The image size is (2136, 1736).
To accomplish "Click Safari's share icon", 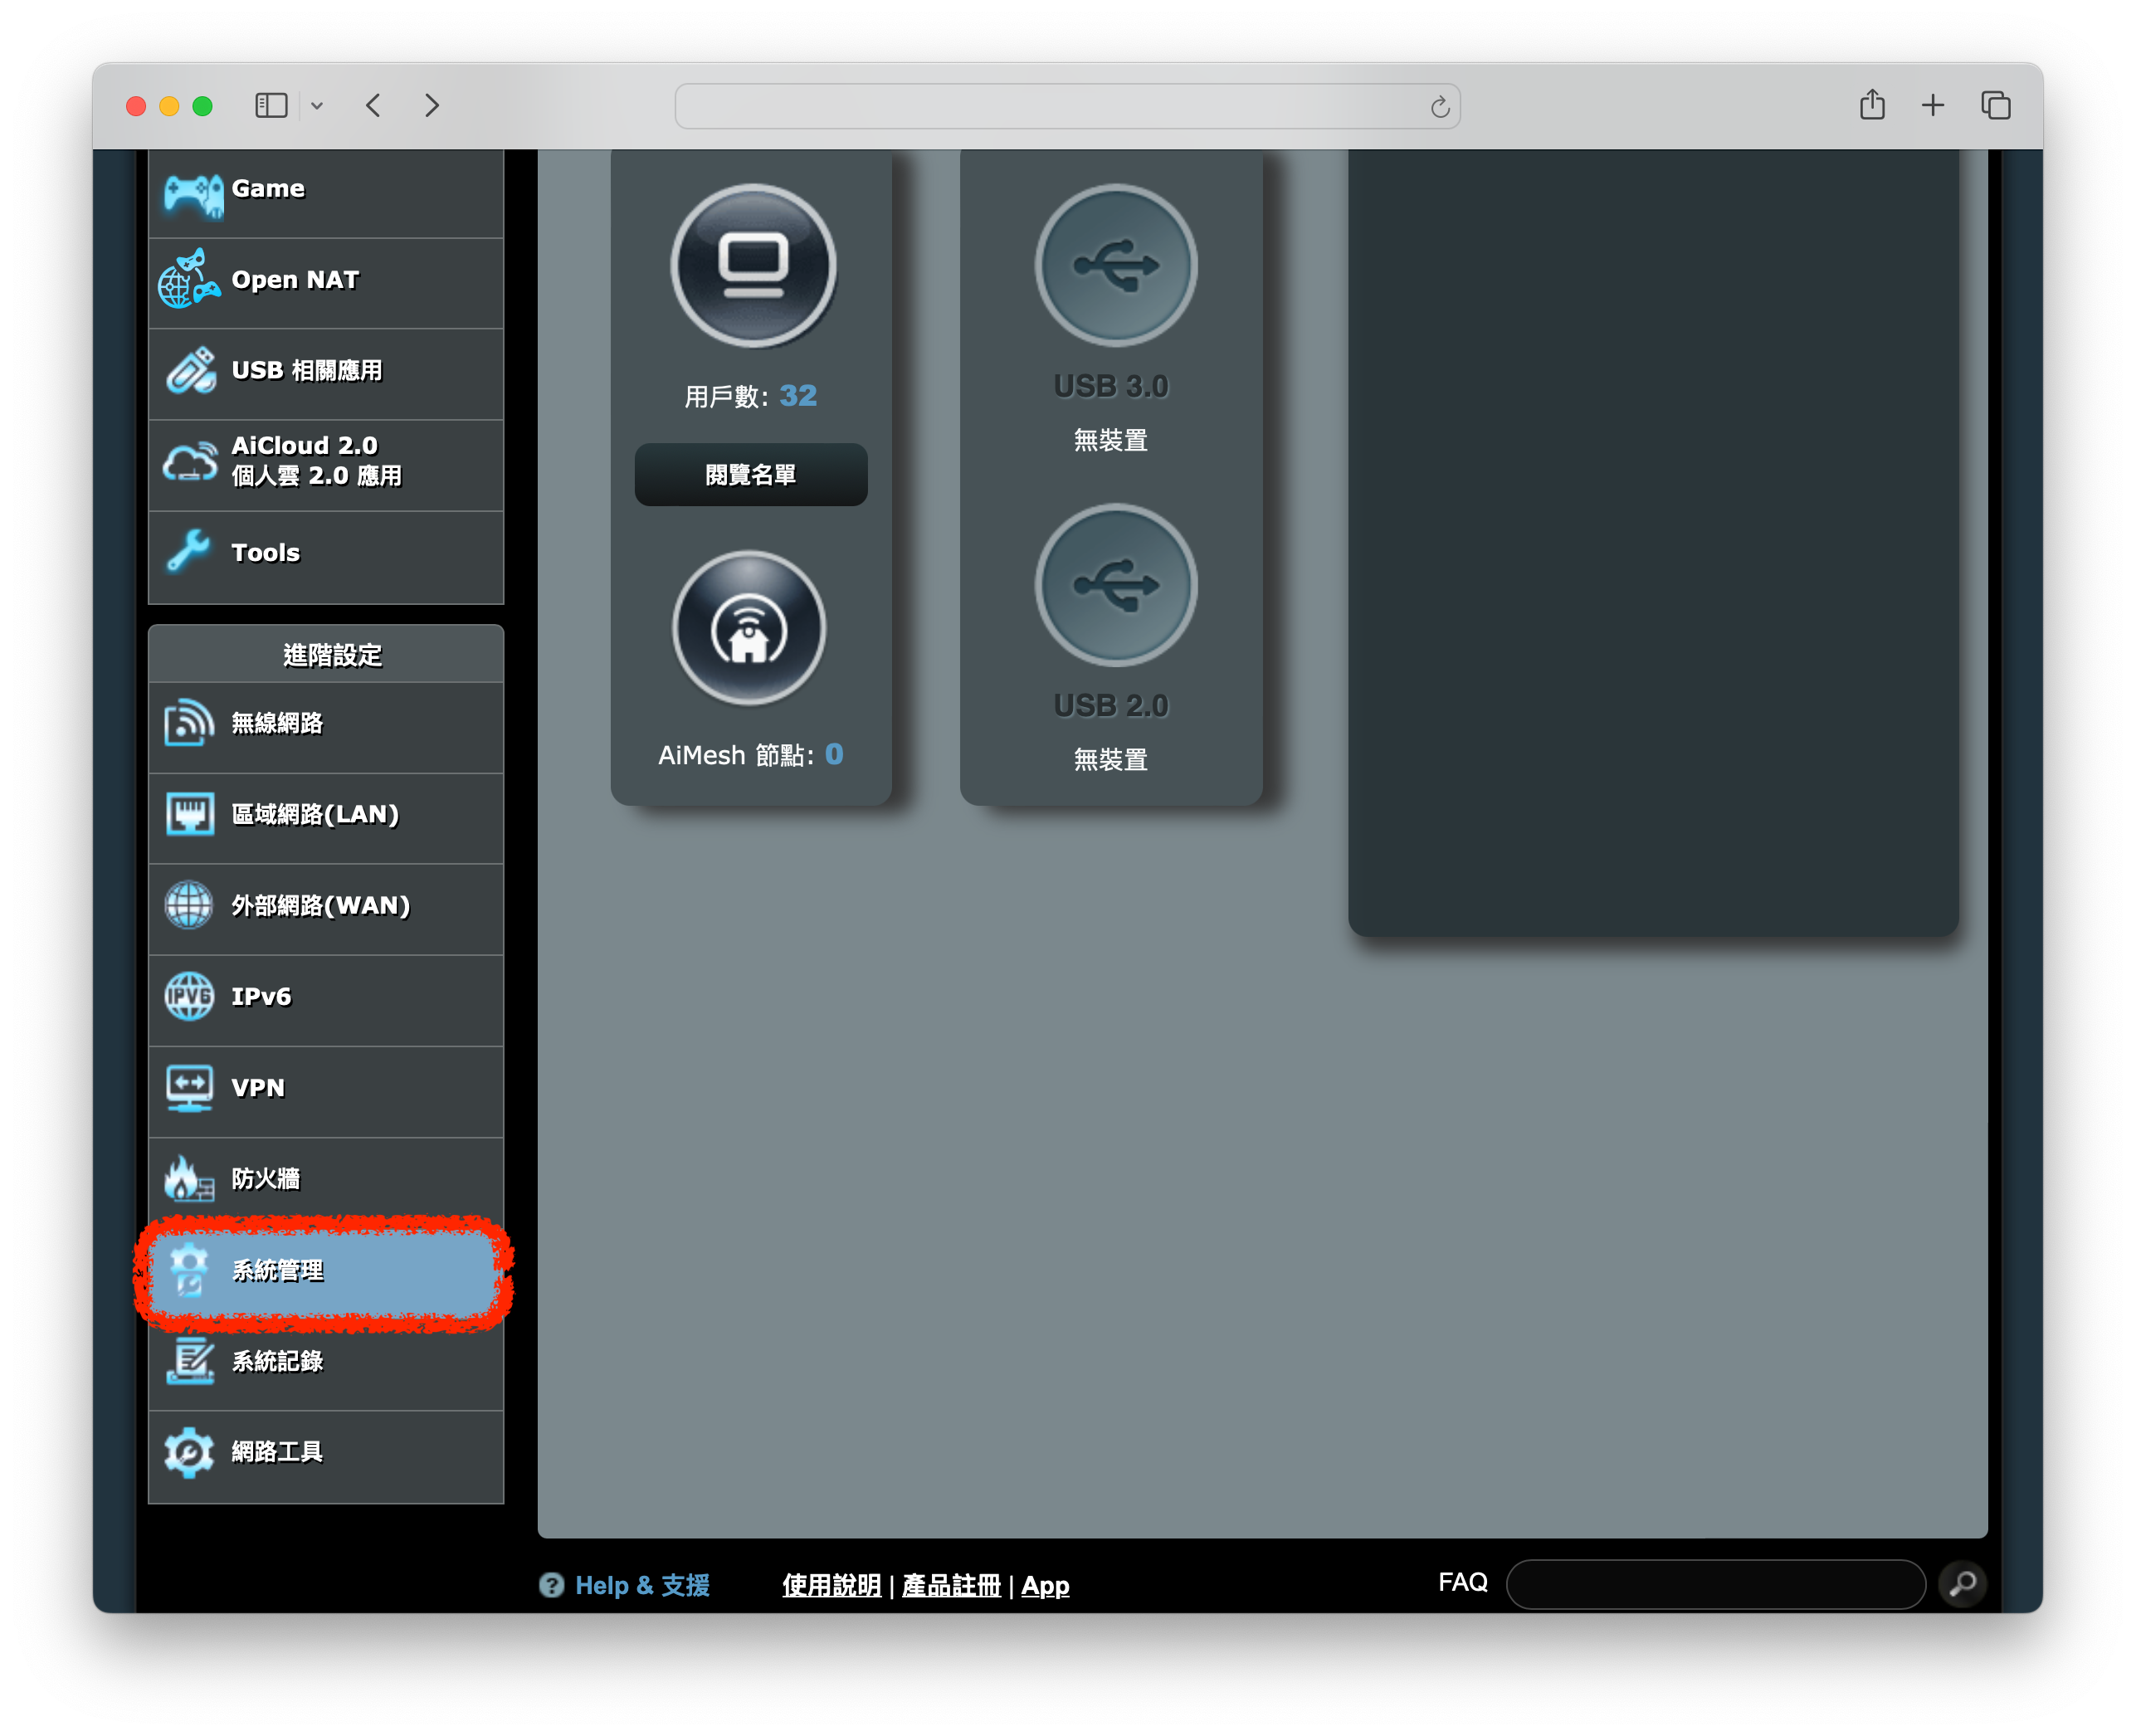I will pos(1872,105).
